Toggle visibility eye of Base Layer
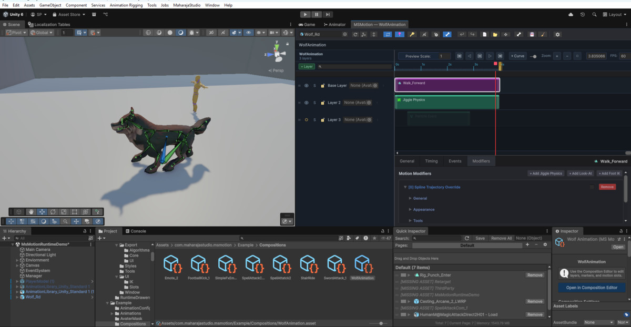The width and height of the screenshot is (631, 327). pos(306,85)
